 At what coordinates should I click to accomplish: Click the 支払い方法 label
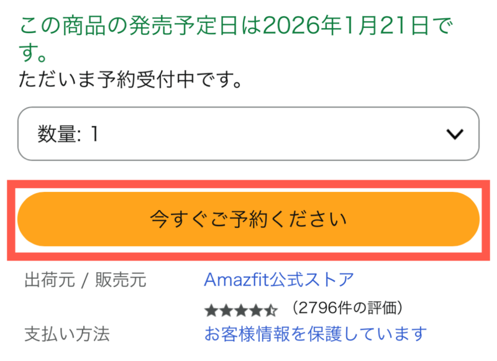[x=67, y=334]
